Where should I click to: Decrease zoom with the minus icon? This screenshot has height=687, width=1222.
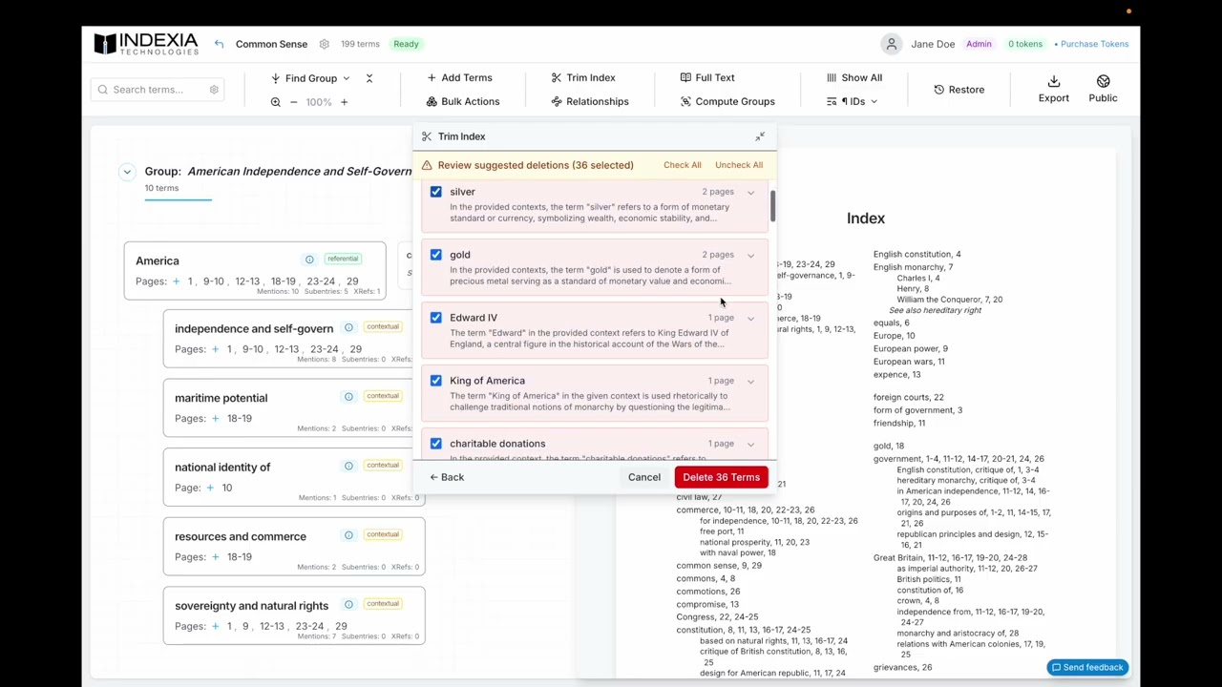pos(293,102)
